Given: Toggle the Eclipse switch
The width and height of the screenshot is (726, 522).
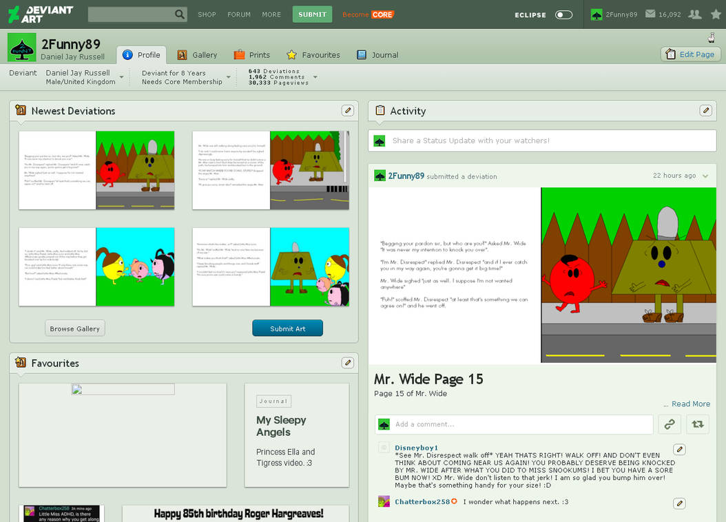Looking at the screenshot, I should click(563, 15).
